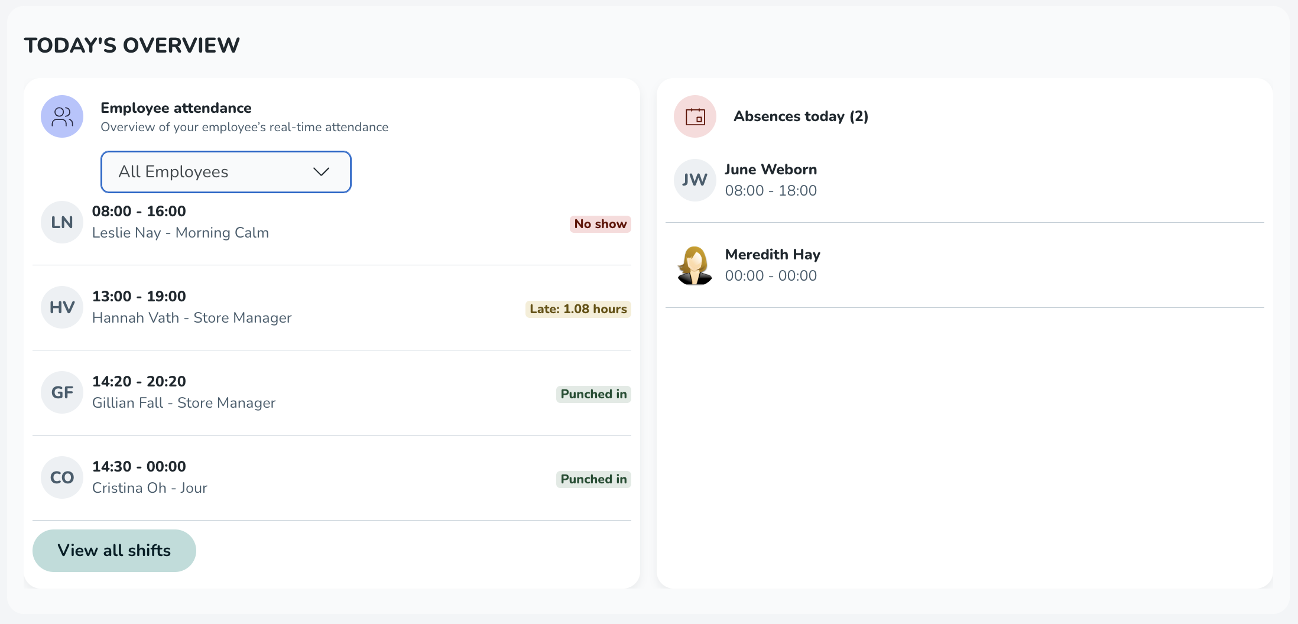1298x624 pixels.
Task: Click the Absences today calendar icon
Action: (x=695, y=116)
